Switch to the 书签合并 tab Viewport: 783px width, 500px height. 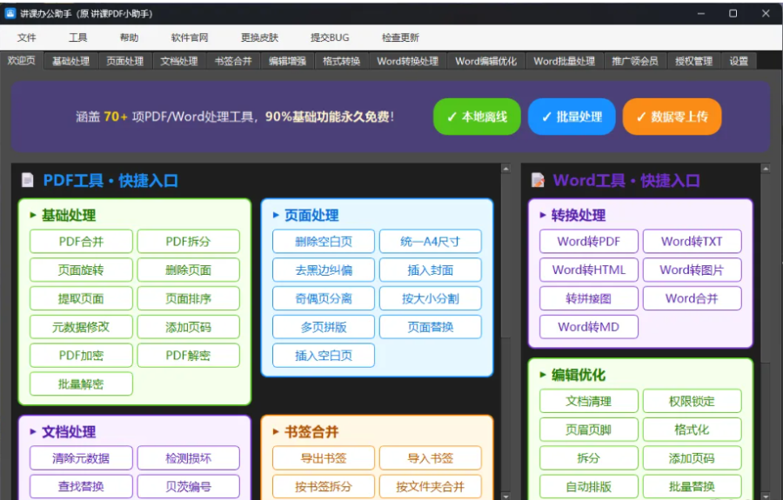(233, 61)
